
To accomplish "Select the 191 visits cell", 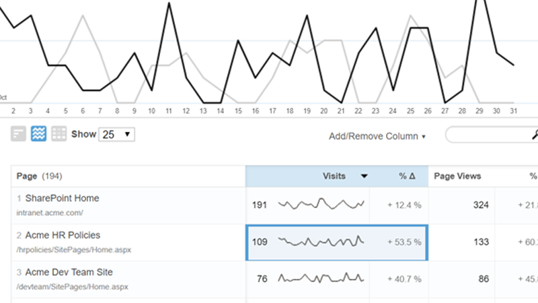I will click(260, 205).
